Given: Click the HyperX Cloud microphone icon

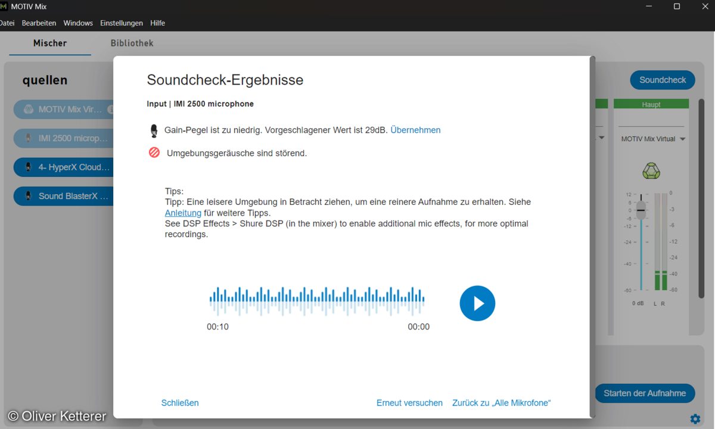Looking at the screenshot, I should pos(29,167).
